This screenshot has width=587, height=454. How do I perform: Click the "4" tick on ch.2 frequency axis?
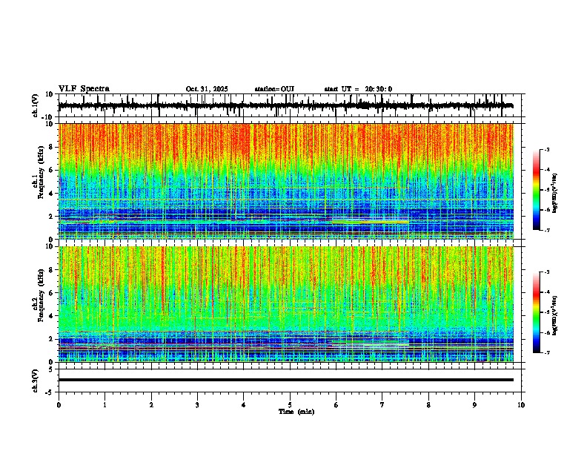click(52, 316)
